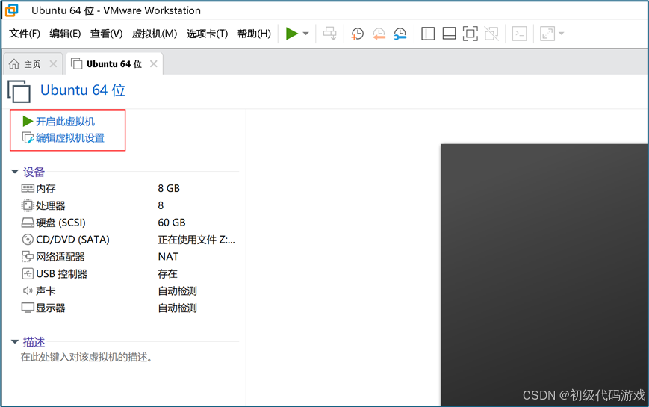
Task: Click the 硬盘 (SCSI) disk icon
Action: coord(28,223)
